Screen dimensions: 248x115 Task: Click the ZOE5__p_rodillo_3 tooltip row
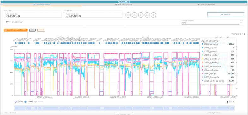pyautogui.click(x=218, y=62)
